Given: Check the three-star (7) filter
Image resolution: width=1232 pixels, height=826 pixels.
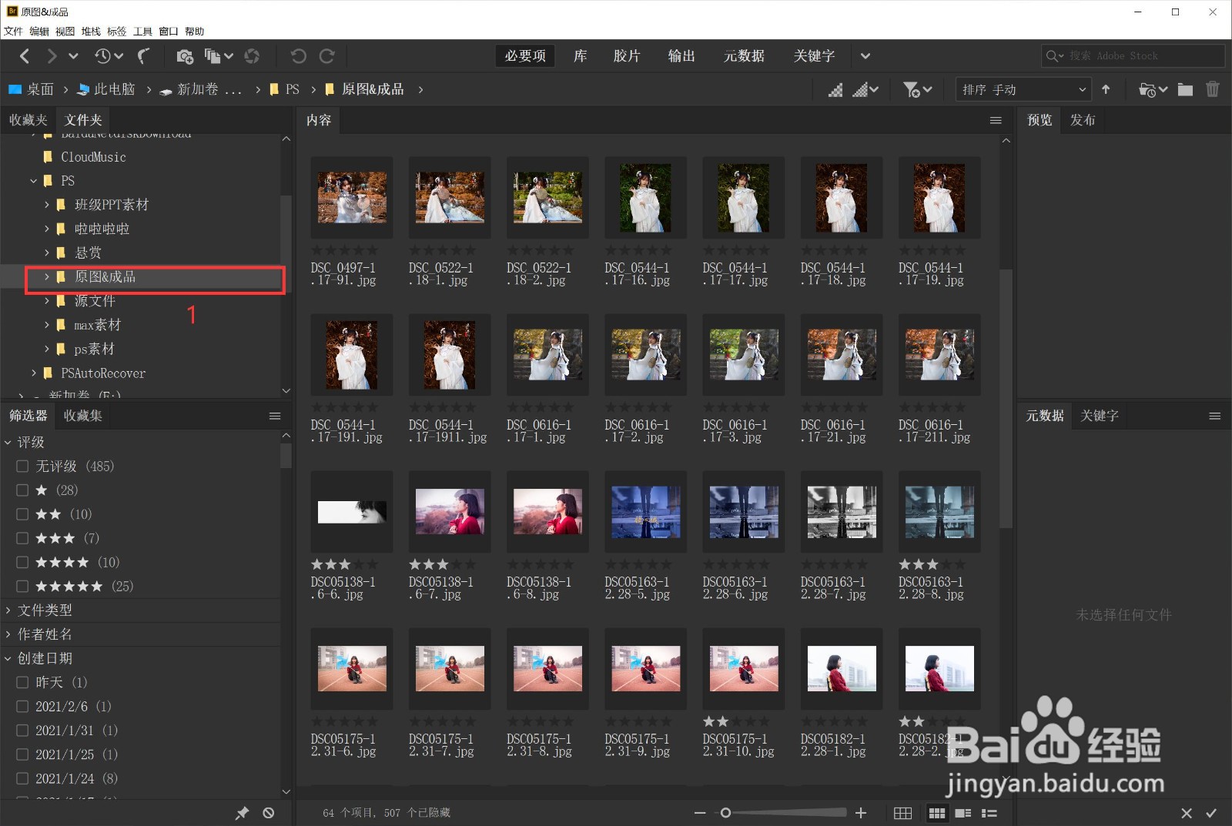Looking at the screenshot, I should point(22,538).
